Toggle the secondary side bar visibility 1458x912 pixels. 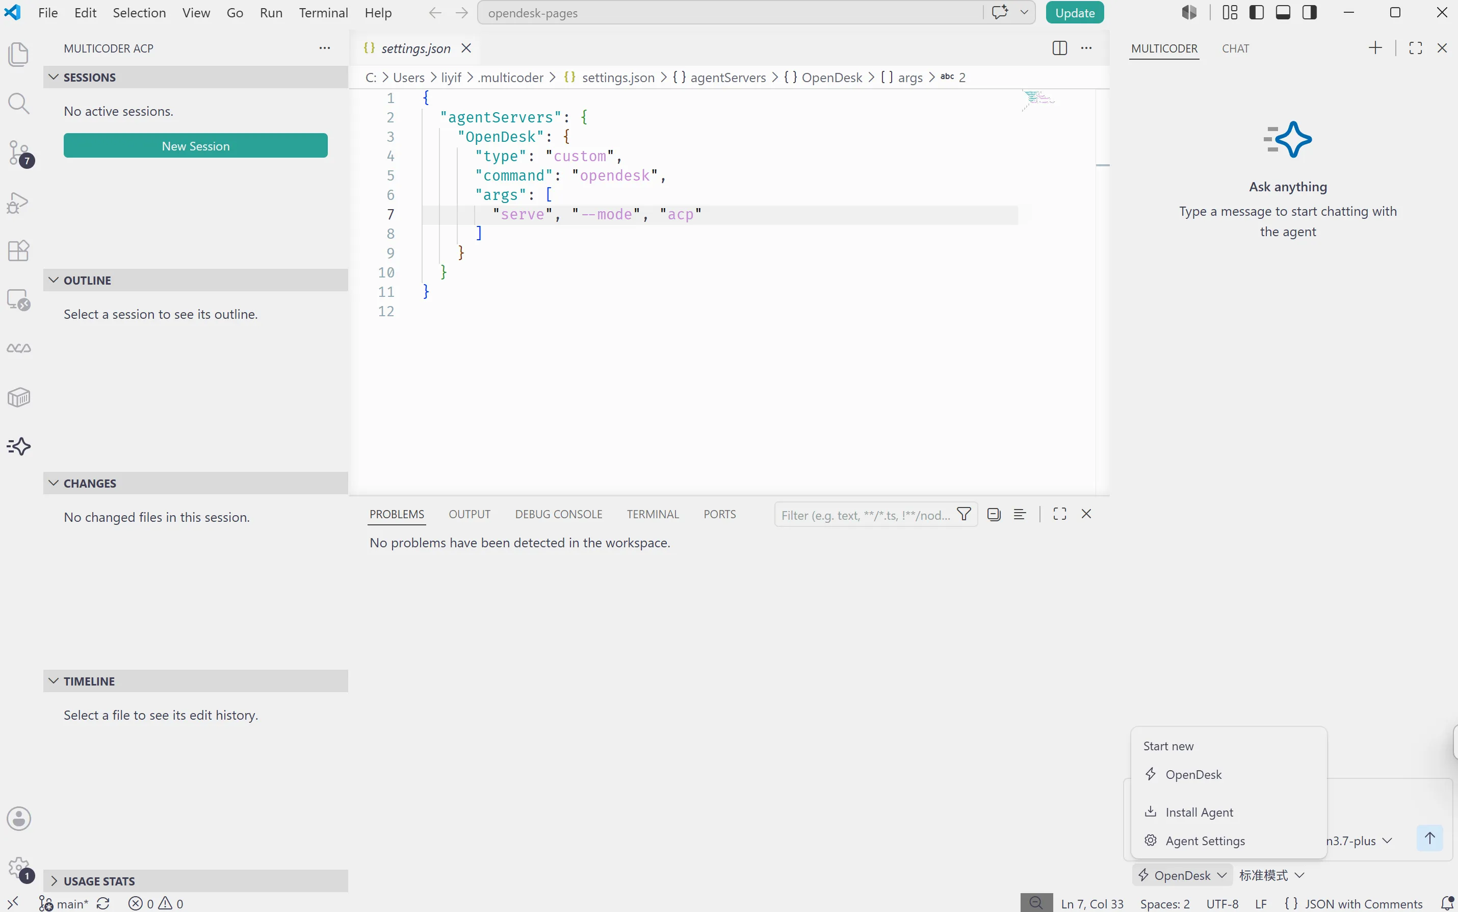click(x=1310, y=13)
